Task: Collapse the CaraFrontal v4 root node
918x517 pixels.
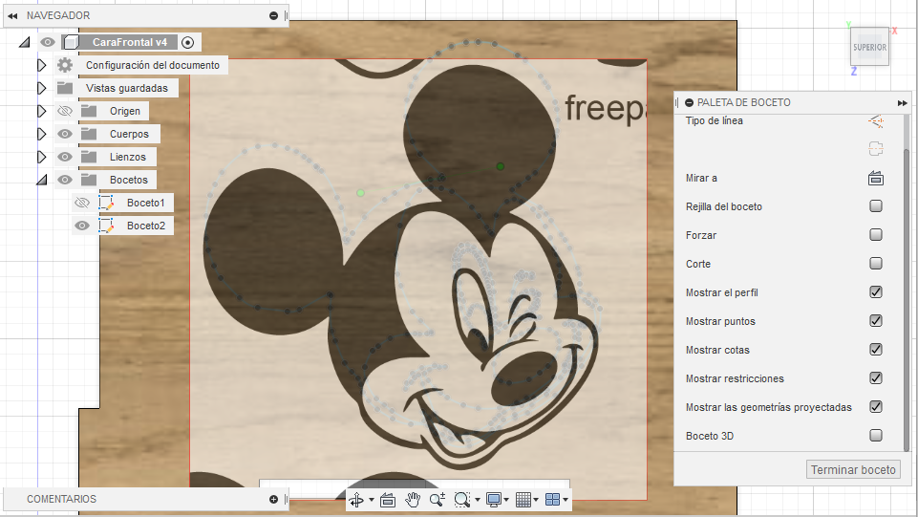Action: click(x=25, y=42)
